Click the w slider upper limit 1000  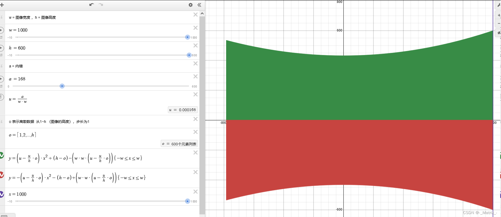pos(194,38)
